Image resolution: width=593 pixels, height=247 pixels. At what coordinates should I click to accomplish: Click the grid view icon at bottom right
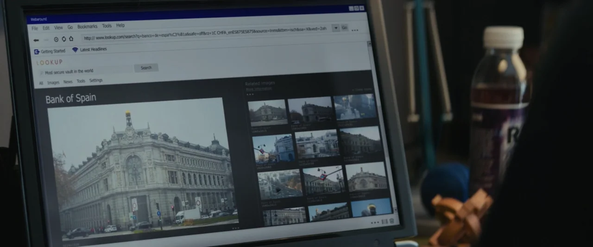[x=385, y=222]
